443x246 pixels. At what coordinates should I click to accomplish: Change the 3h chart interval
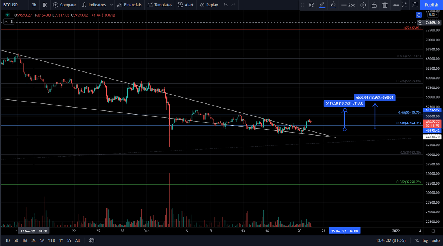(34, 5)
